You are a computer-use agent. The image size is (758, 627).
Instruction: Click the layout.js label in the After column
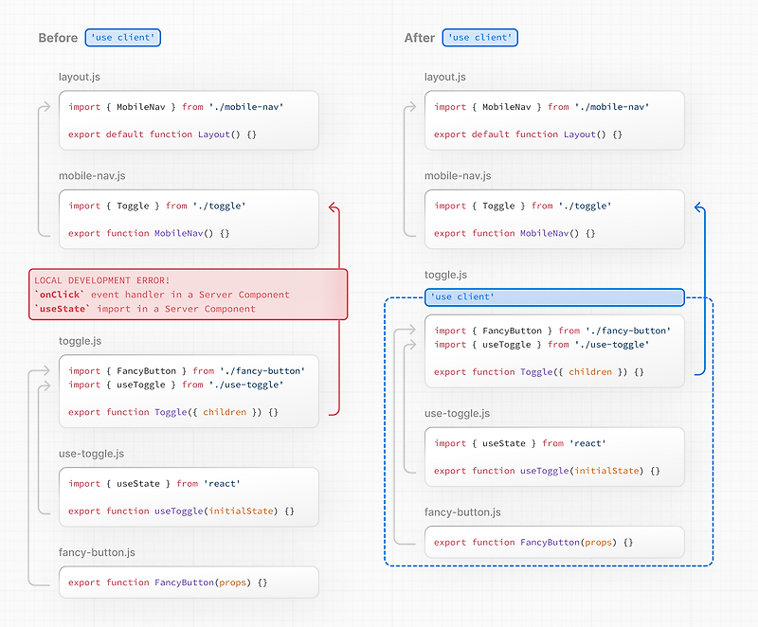443,77
